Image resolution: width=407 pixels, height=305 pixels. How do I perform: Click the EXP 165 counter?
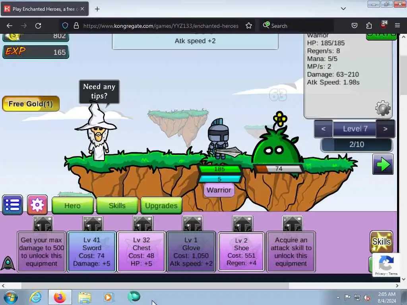point(36,52)
